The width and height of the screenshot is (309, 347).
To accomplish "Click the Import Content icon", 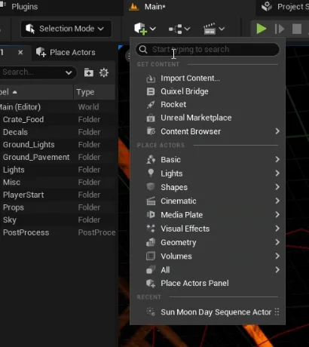I will [151, 78].
